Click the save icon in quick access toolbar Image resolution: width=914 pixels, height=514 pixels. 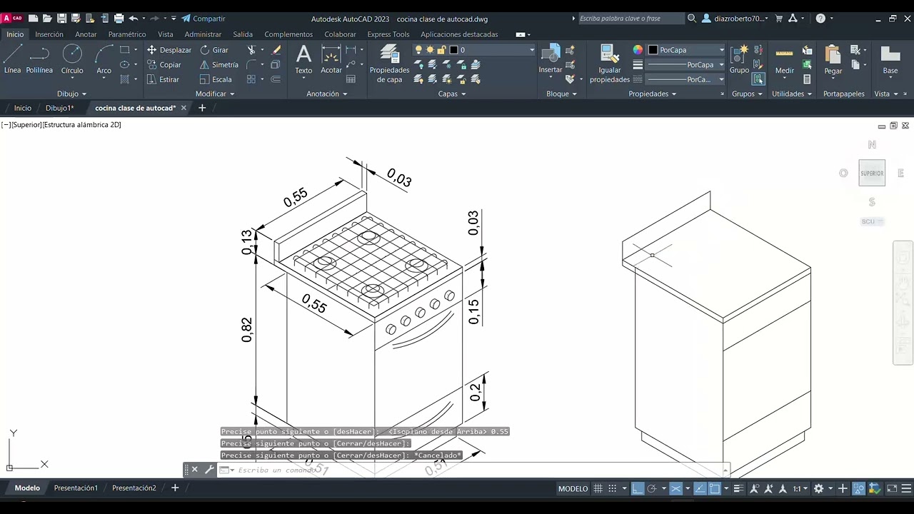(61, 19)
